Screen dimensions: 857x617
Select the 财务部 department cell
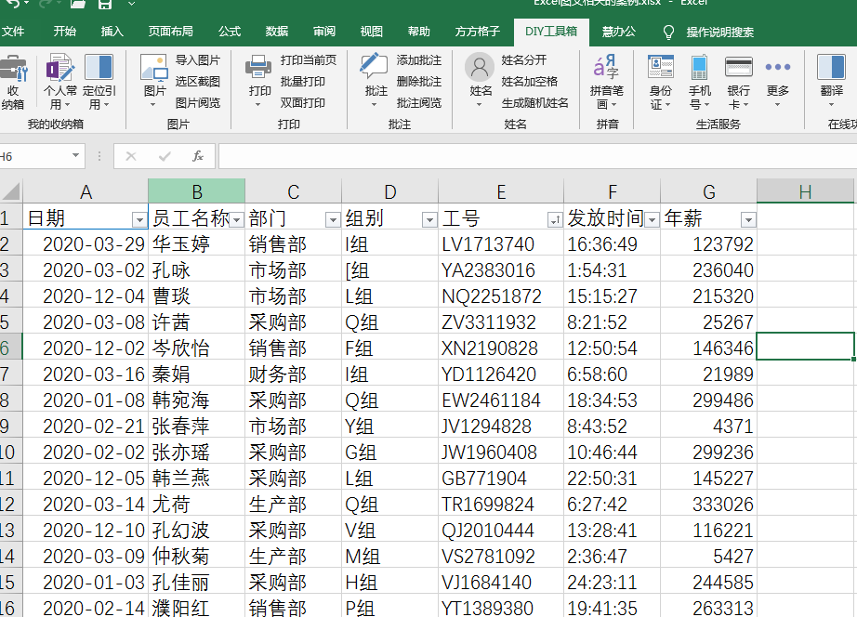(293, 374)
